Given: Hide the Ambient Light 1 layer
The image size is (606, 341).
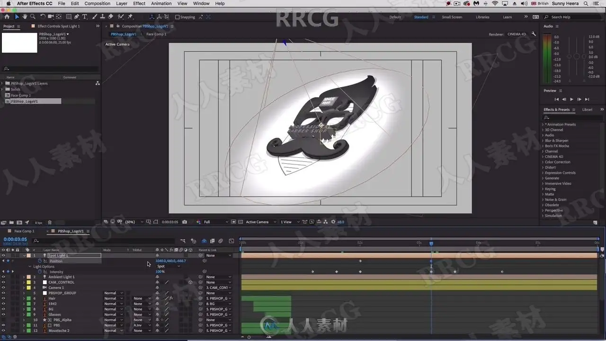Looking at the screenshot, I should 3,277.
